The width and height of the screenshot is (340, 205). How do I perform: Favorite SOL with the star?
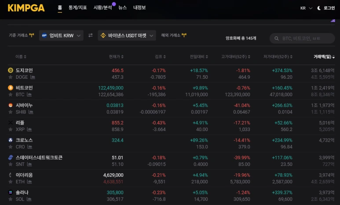tap(11, 199)
